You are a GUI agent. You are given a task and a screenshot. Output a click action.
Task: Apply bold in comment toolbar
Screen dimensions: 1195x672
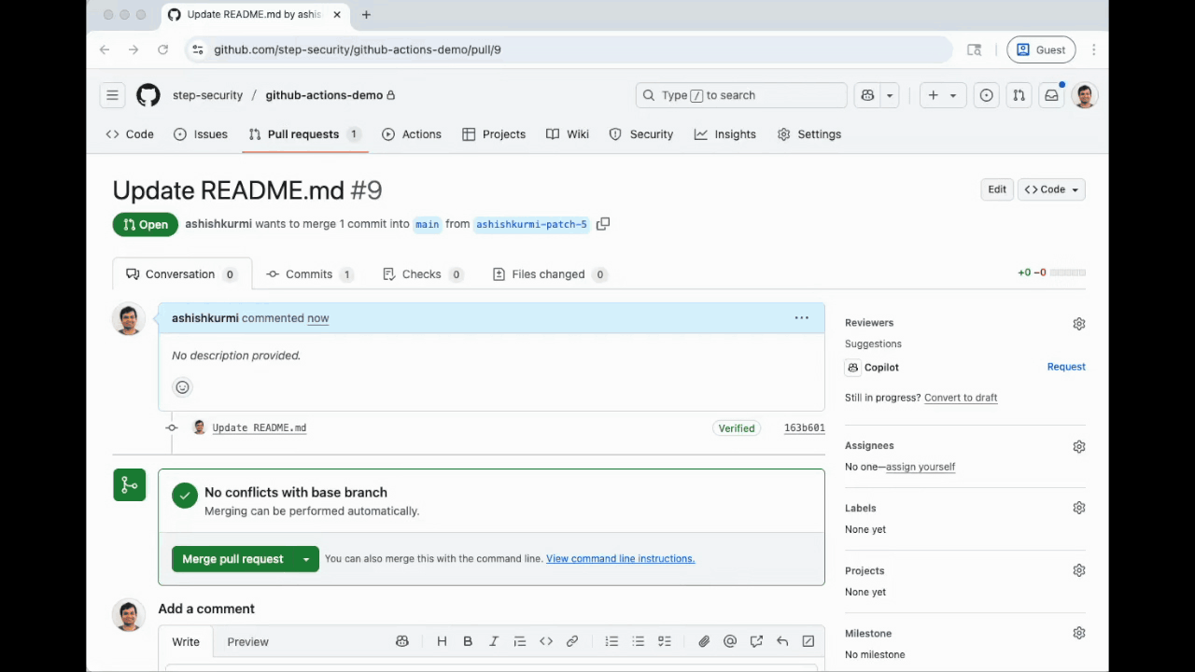pos(468,642)
